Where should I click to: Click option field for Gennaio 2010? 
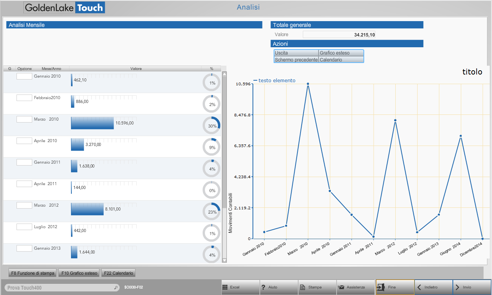[x=24, y=76]
